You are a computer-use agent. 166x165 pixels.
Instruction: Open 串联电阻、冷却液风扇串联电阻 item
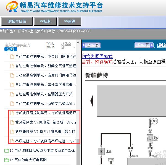46,141
